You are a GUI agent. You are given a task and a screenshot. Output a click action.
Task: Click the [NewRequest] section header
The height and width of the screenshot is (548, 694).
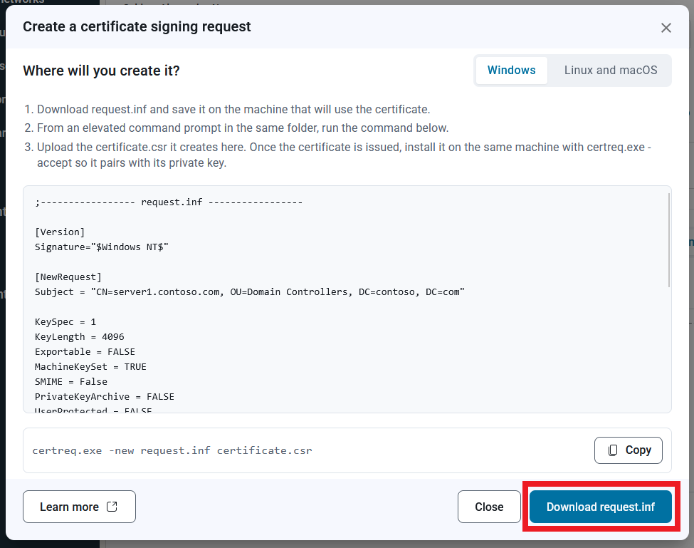click(68, 277)
